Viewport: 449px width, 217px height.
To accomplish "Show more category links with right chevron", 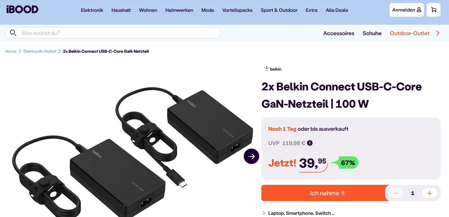I will pyautogui.click(x=438, y=33).
